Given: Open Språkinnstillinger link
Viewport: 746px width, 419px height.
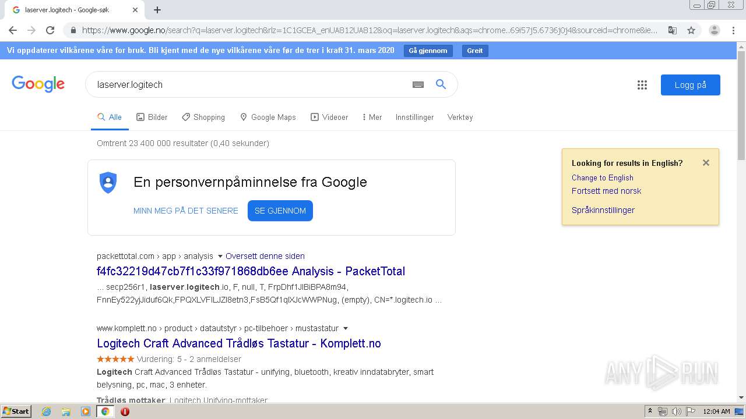Looking at the screenshot, I should click(603, 210).
